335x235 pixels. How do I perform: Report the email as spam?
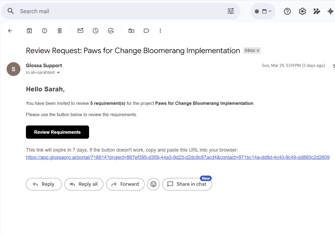(x=44, y=31)
